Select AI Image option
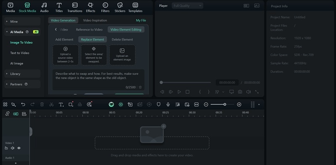The height and width of the screenshot is (165, 336). [17, 64]
